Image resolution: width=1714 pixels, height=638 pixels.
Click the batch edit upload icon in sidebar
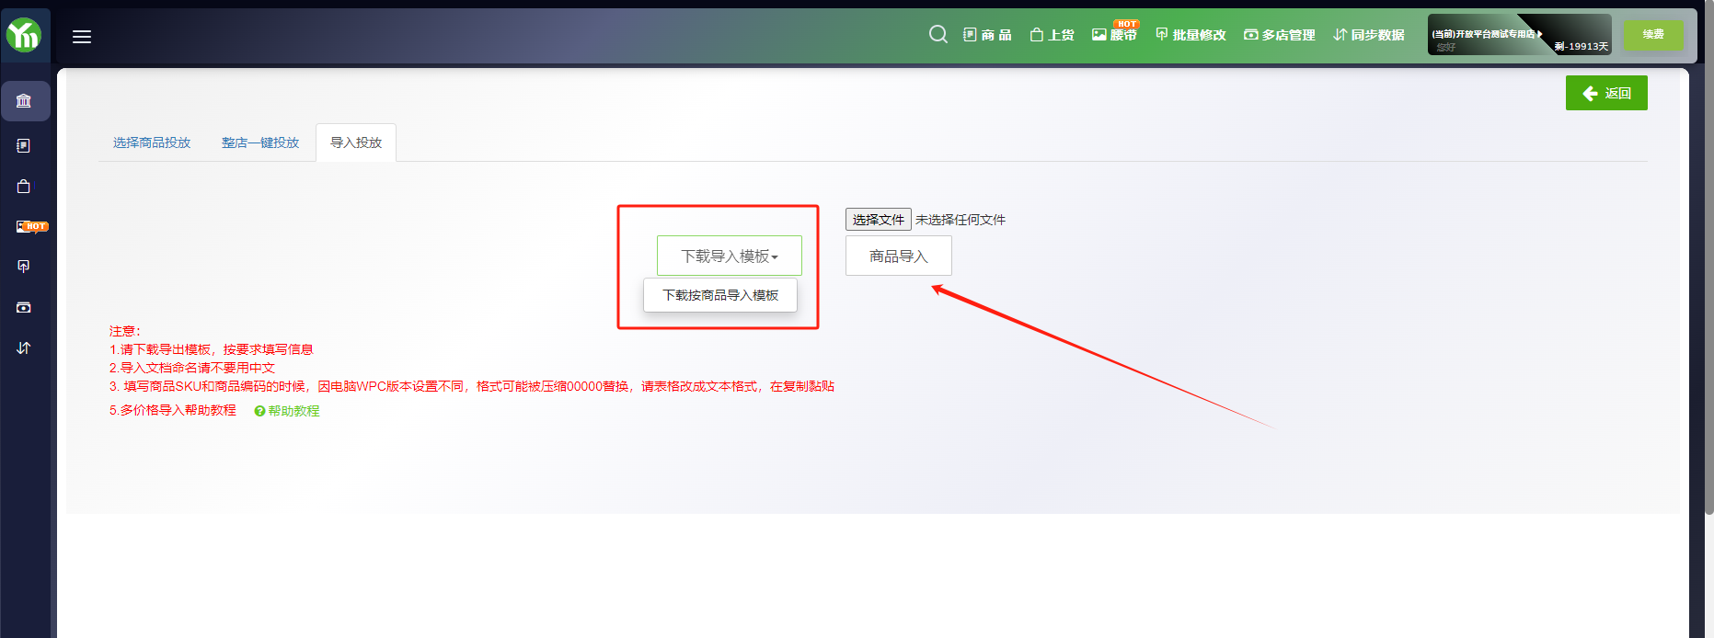pos(24,267)
